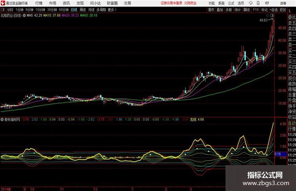This screenshot has height=191, width=296.
Task: Select the 60分钟 period
Action: click(x=64, y=10)
